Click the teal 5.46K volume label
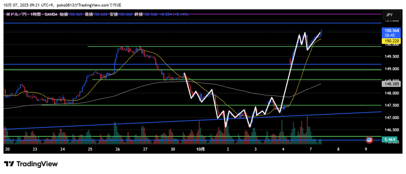Screen dimensions: 406x174 (389, 140)
